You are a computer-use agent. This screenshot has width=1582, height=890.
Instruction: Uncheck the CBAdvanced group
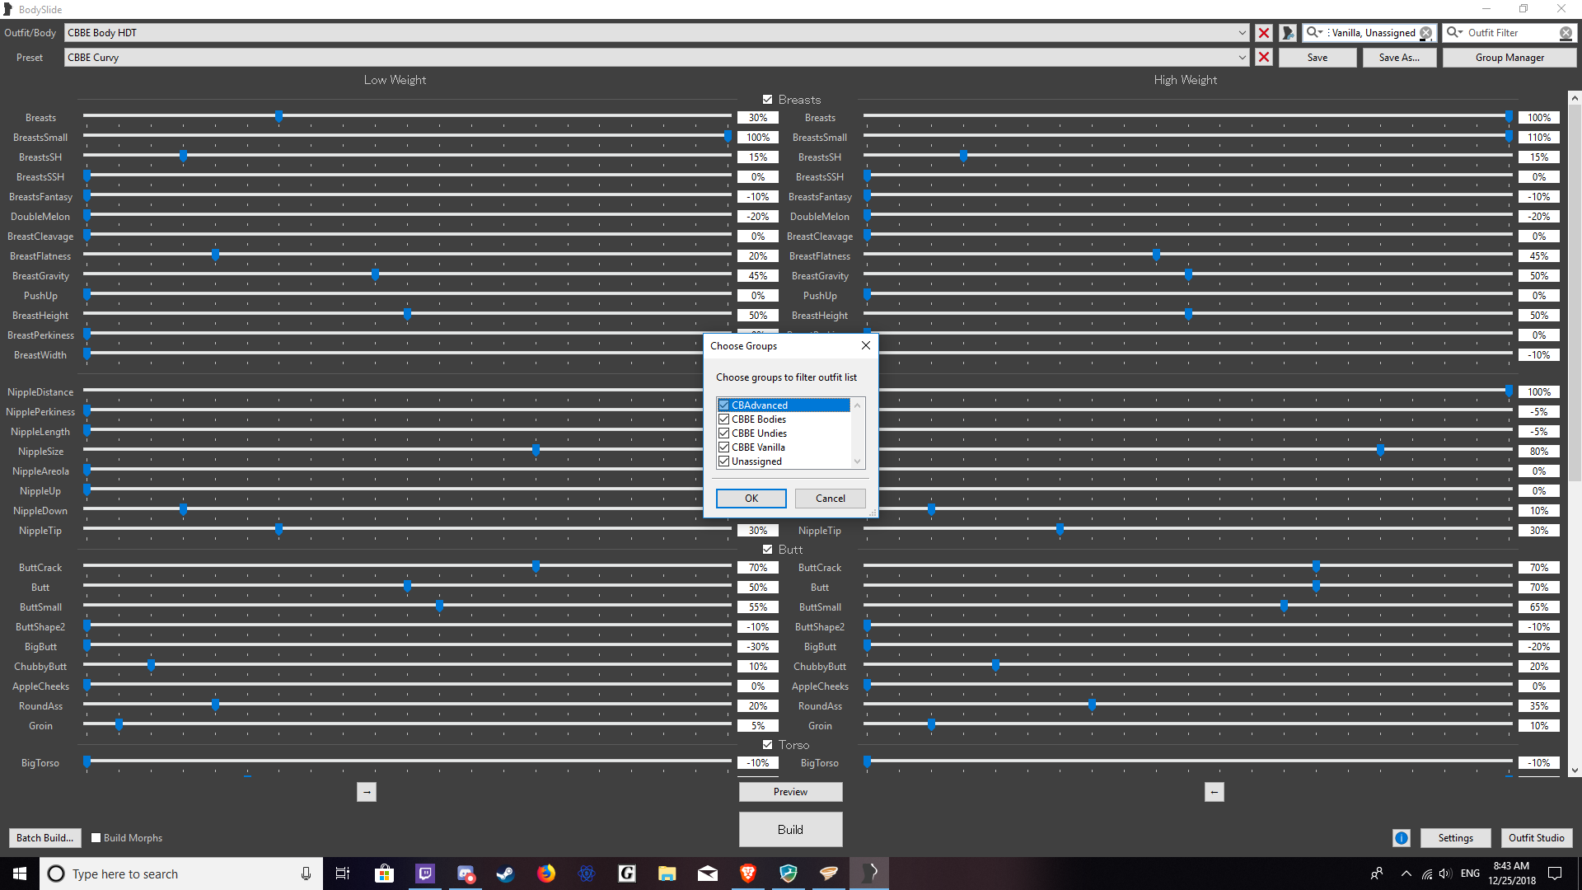point(724,405)
